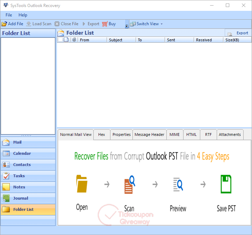This screenshot has height=235, width=252.
Task: Click the Scan document step icon
Action: (130, 185)
